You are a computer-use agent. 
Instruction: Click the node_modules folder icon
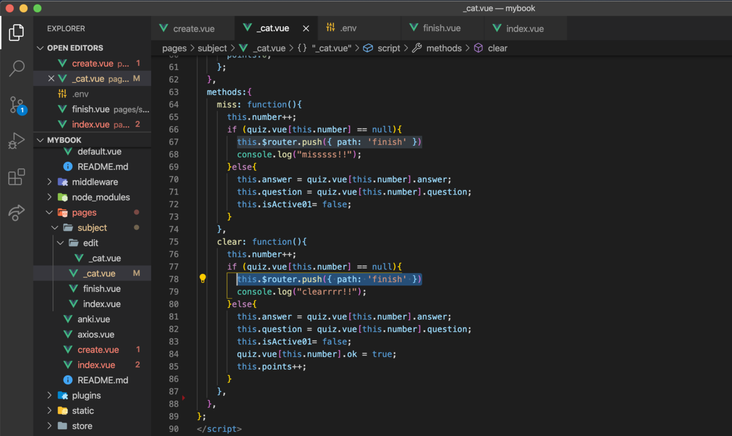pos(62,197)
